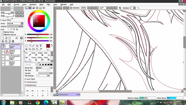186x105 pixels.
Task: Open the Selection menu
Action: [x=33, y=4]
